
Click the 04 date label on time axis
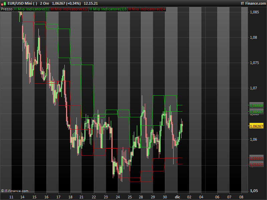(201, 197)
